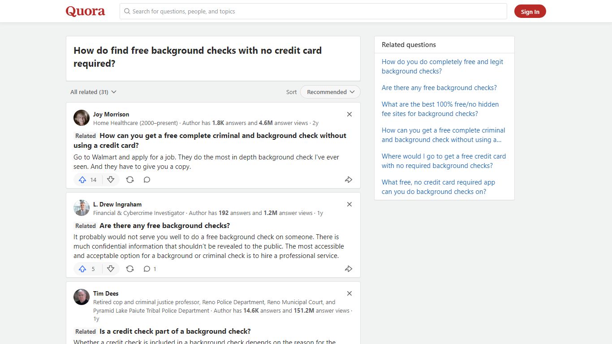
Task: Share L. Drew Ingraham's answer with arrow icon
Action: tap(349, 269)
